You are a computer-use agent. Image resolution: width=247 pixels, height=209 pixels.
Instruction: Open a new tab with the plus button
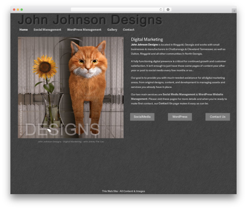[234, 11]
